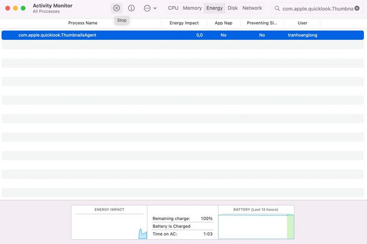This screenshot has width=367, height=244.
Task: Close the Activity Monitor window
Action: click(x=8, y=8)
